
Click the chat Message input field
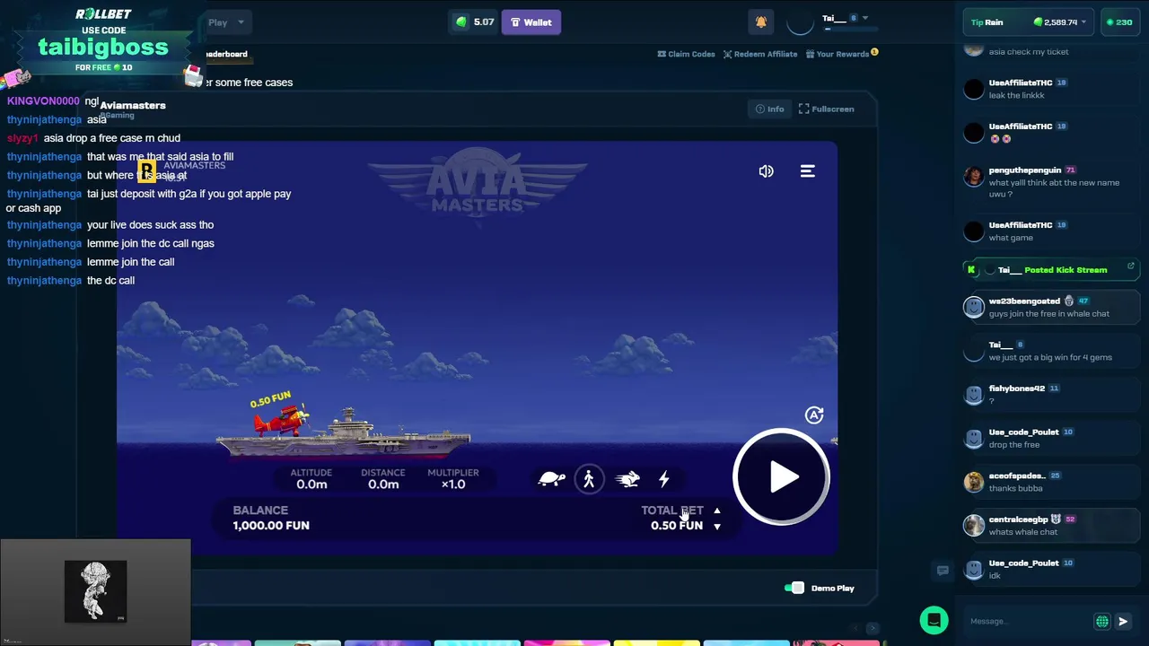(1028, 621)
